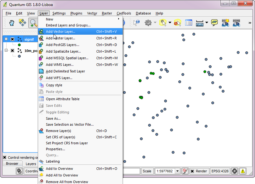Select the Pan Map hand tool

12,23
